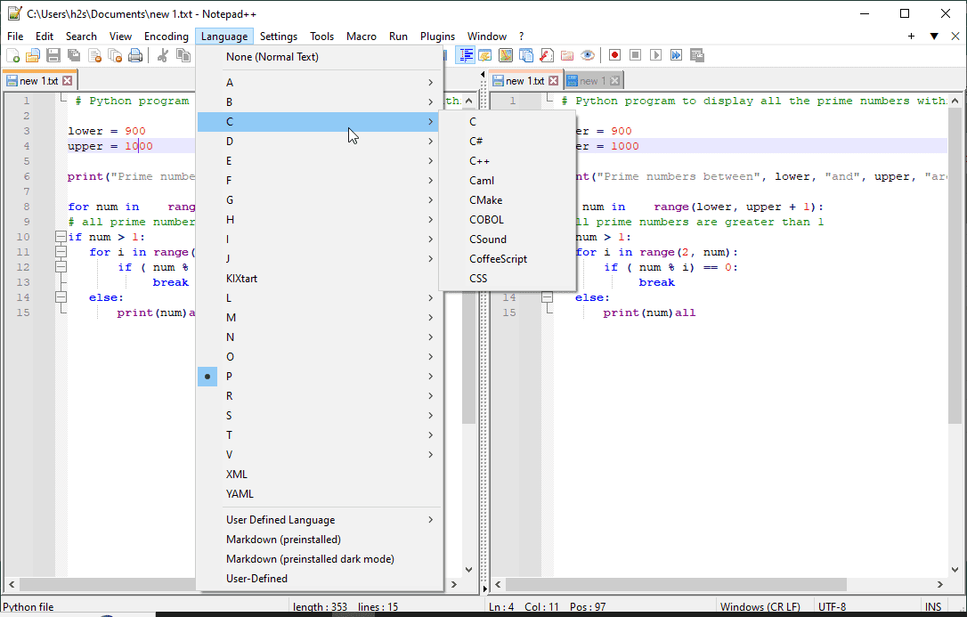This screenshot has width=967, height=617.
Task: Select C# from the submenu
Action: tap(508, 142)
